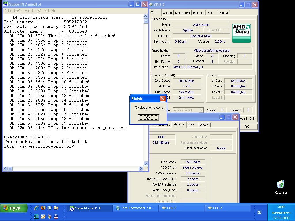Click Package value Socket A (462)
This screenshot has height=221, width=295.
[201, 36]
